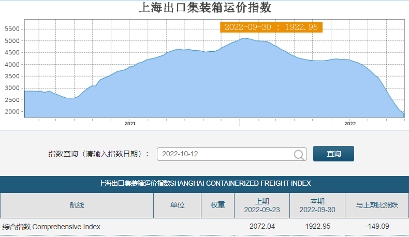
Task: Click the magnifier icon in the date field
Action: 299,154
